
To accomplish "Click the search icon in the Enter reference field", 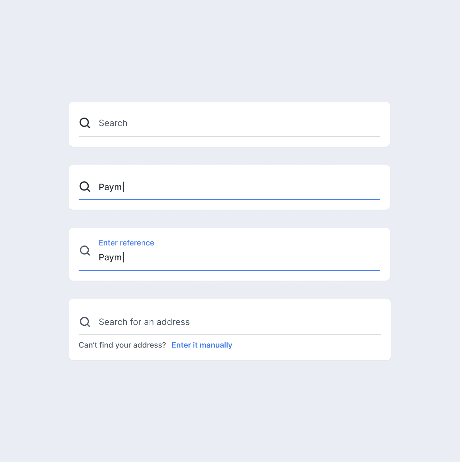I will pos(85,250).
